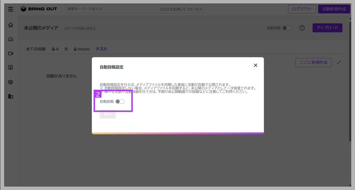Select the B activity tab
The height and width of the screenshot is (190, 355).
pos(66,49)
